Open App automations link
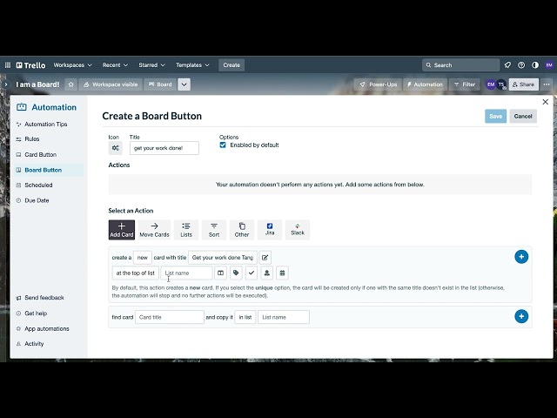Viewport: 557px width, 418px height. click(46, 329)
